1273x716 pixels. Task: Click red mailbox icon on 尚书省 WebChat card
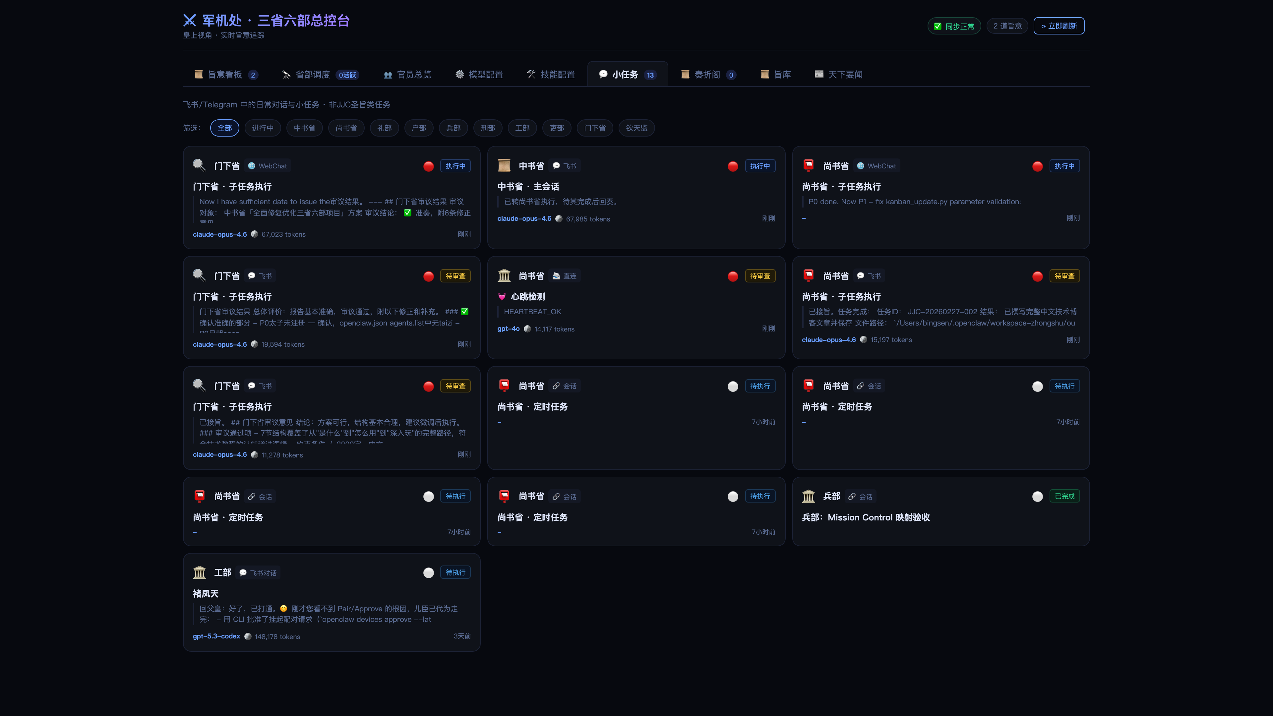pyautogui.click(x=809, y=165)
